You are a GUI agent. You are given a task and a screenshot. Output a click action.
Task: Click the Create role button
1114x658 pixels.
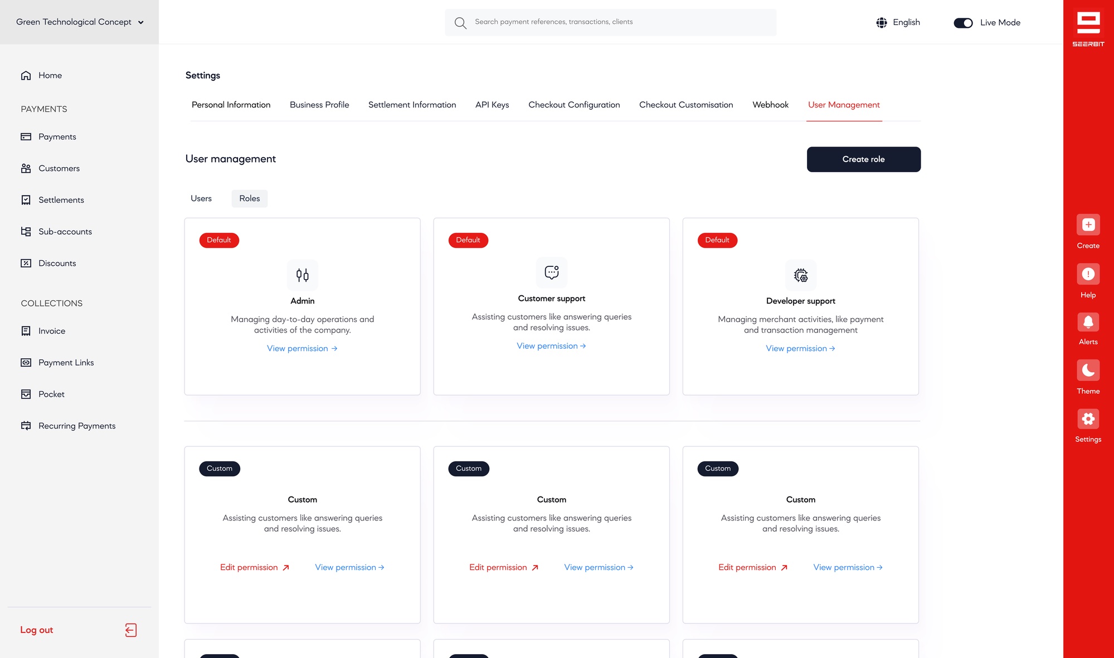click(864, 159)
